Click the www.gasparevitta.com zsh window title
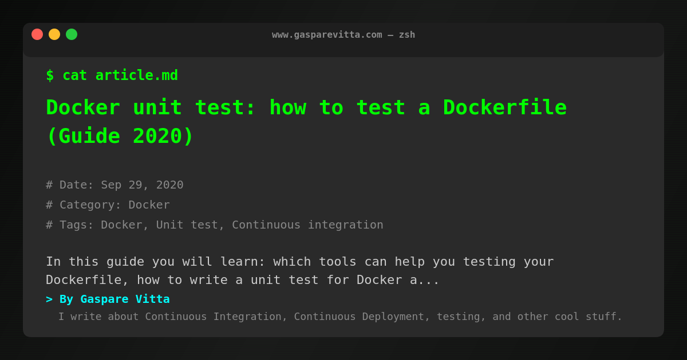The height and width of the screenshot is (360, 687). click(343, 34)
